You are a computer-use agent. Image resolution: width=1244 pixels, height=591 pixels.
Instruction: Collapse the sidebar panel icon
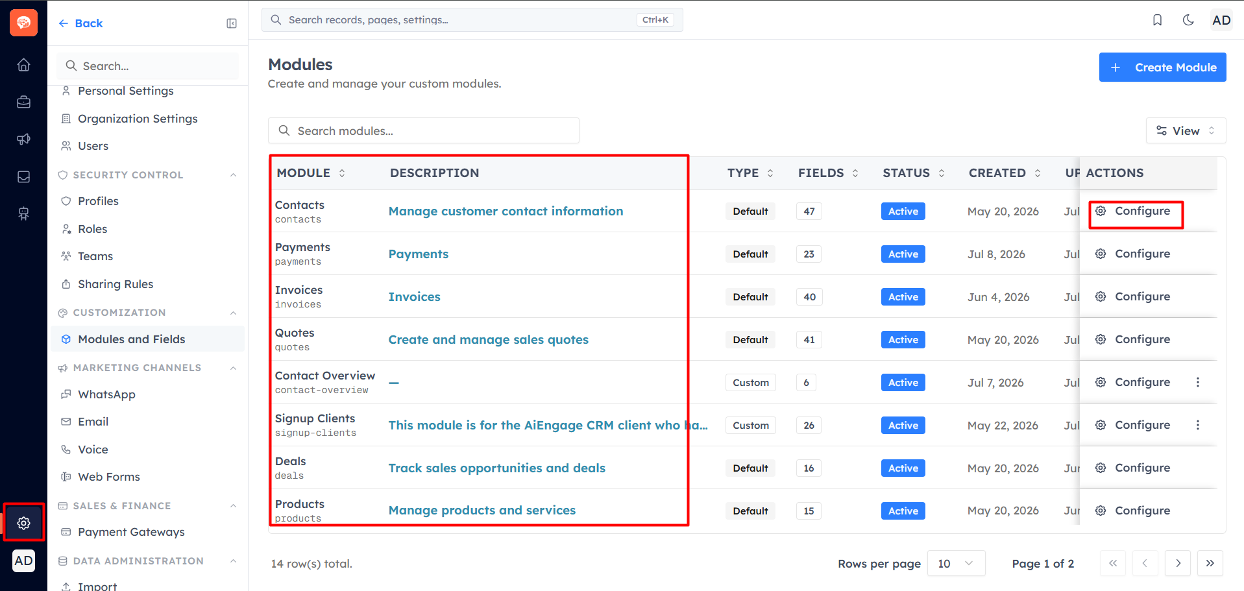pos(232,23)
